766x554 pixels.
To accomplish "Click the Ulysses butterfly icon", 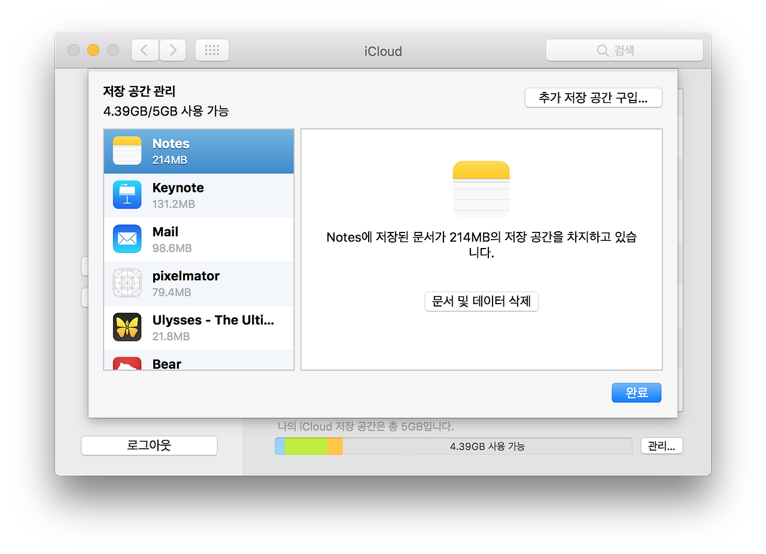I will (x=127, y=327).
